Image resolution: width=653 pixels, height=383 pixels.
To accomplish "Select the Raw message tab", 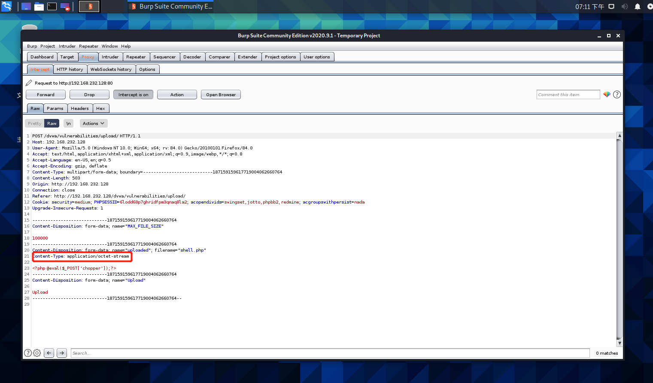I will (35, 108).
